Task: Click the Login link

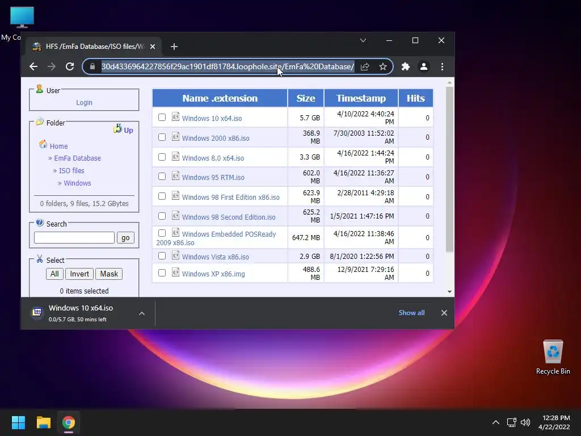Action: click(x=84, y=103)
